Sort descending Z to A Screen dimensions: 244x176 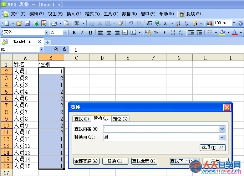pos(187,23)
